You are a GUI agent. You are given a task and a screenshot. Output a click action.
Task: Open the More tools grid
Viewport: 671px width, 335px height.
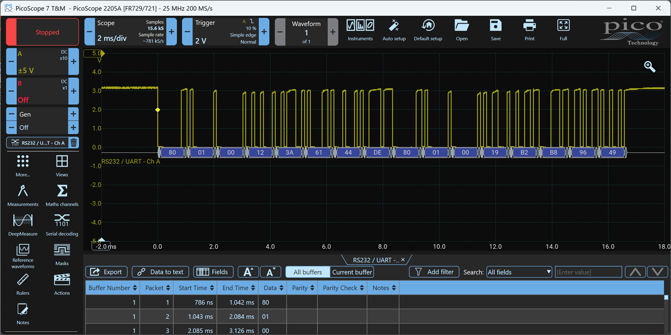pos(23,166)
